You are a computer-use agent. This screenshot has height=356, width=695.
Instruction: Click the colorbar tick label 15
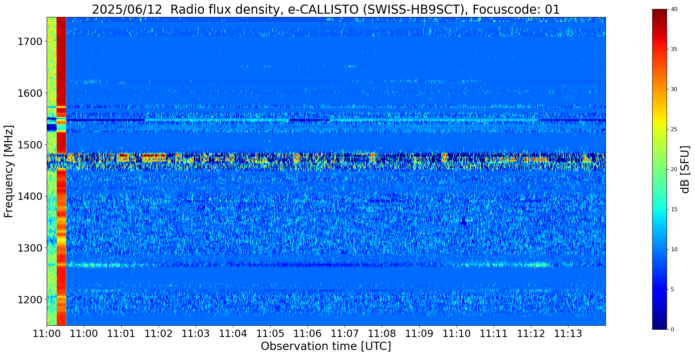[x=674, y=210]
